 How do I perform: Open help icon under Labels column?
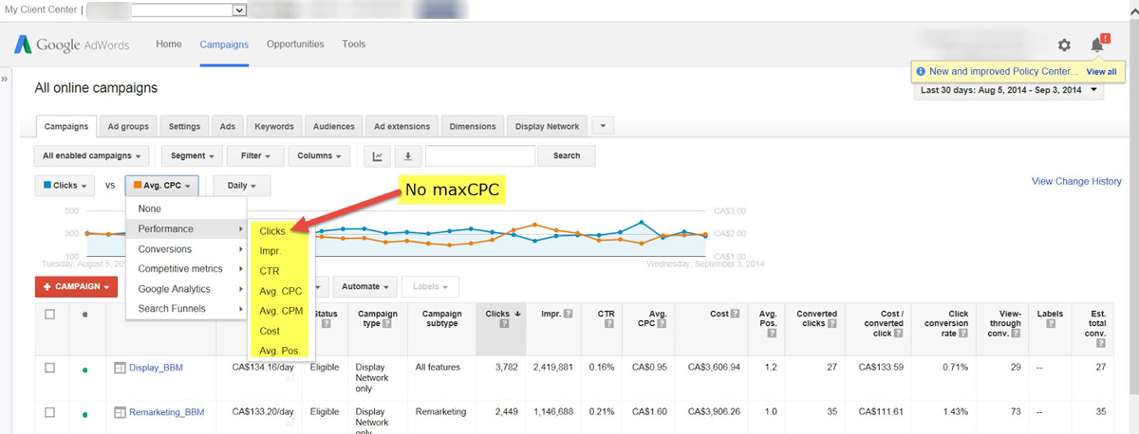pyautogui.click(x=1051, y=324)
